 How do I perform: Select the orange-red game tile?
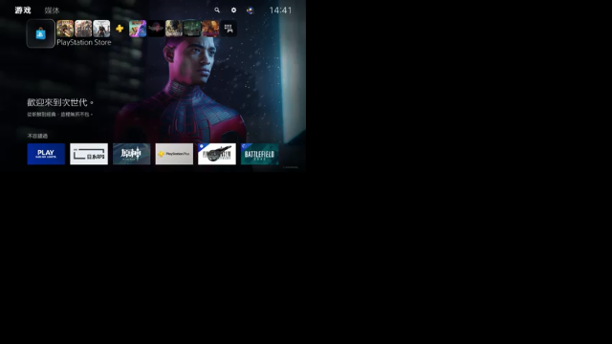[210, 29]
